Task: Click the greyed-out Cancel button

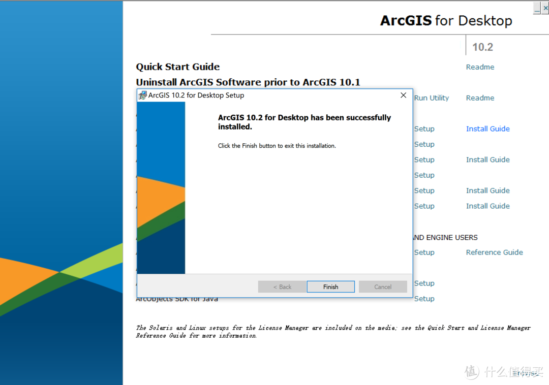Action: pyautogui.click(x=383, y=287)
